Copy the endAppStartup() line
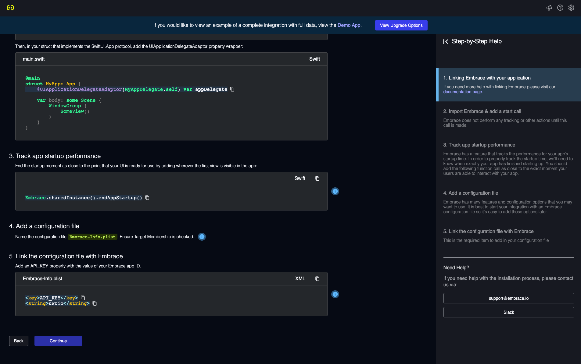 click(x=147, y=198)
